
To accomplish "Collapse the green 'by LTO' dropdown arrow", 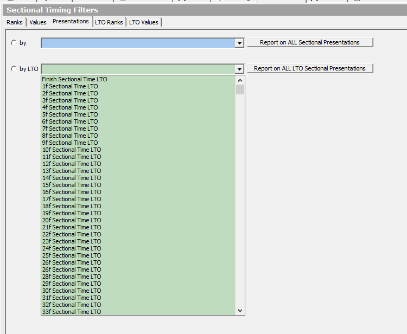I will tap(239, 69).
